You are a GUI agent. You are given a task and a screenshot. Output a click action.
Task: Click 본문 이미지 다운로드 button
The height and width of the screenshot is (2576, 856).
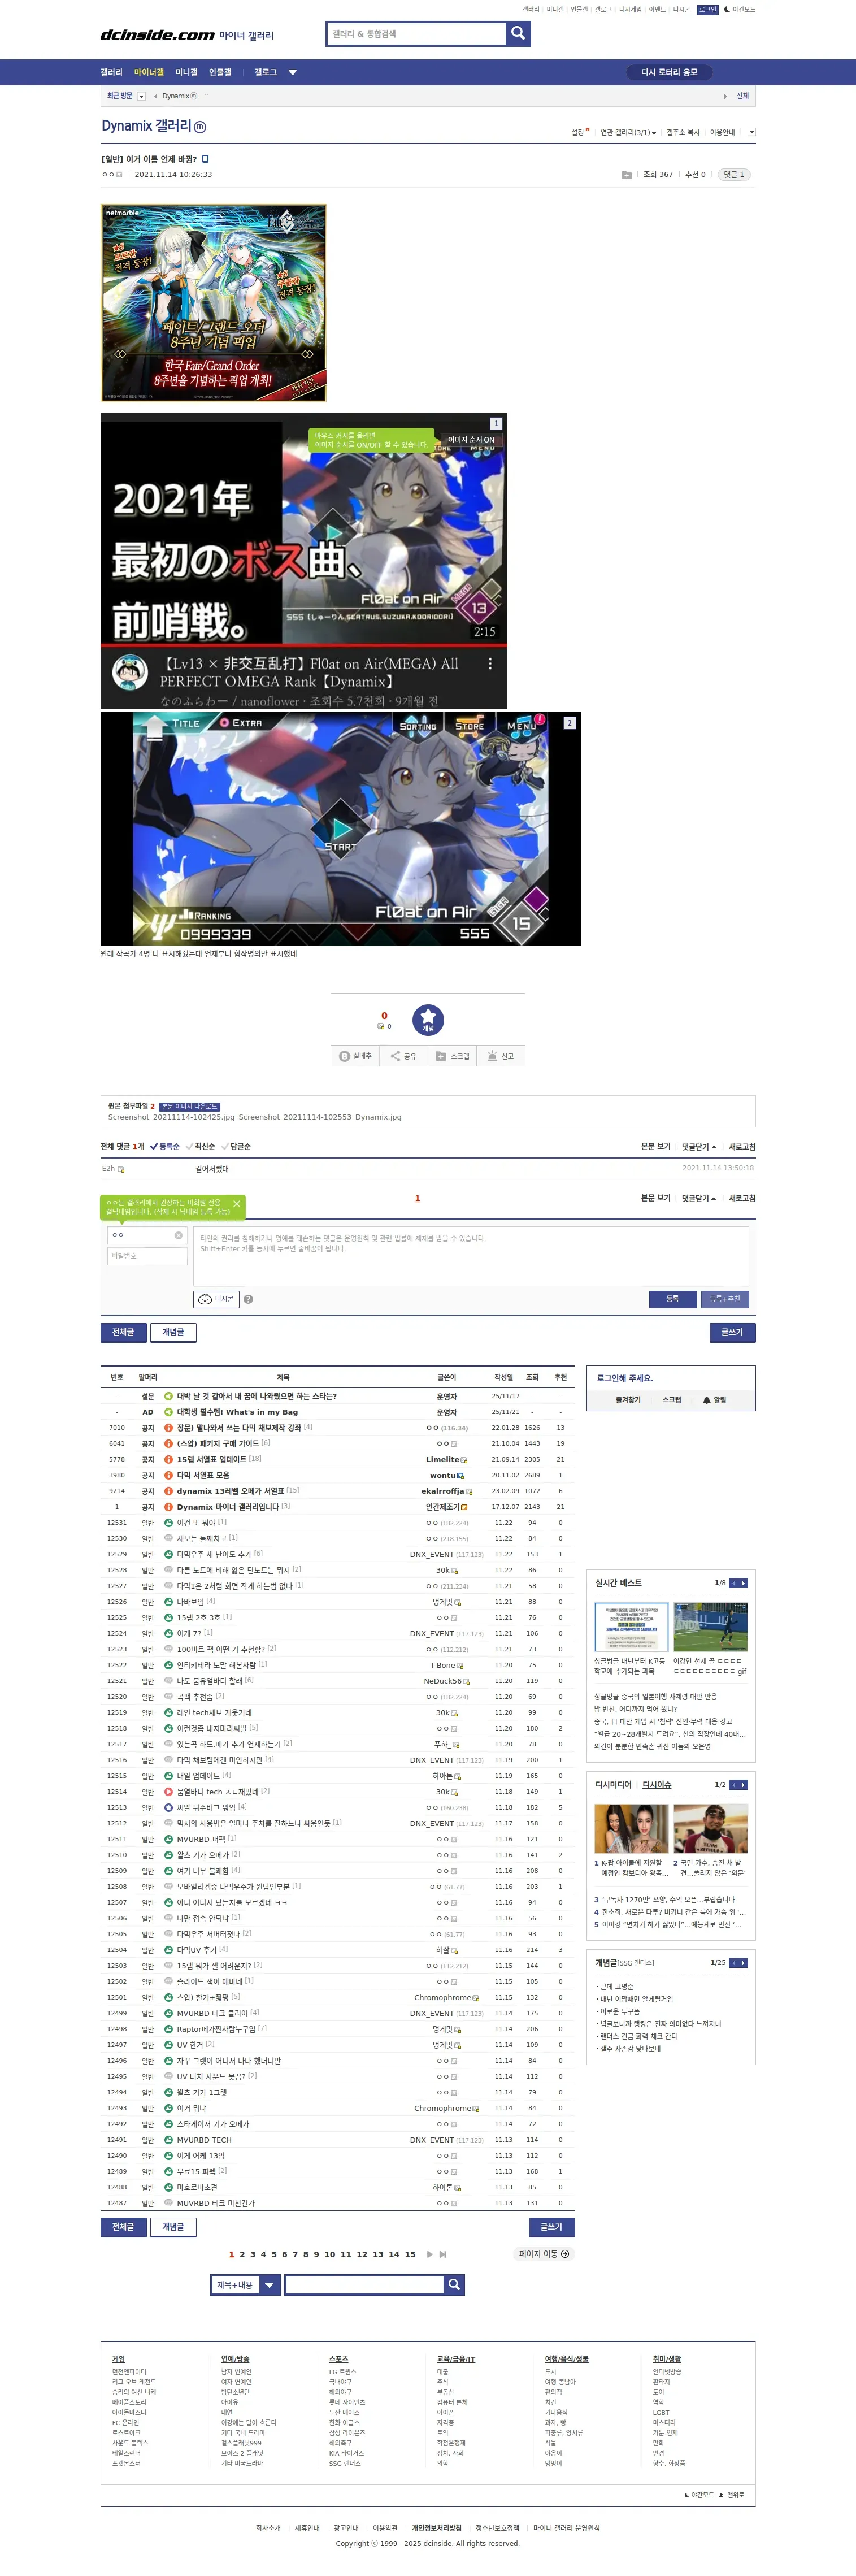click(190, 1107)
